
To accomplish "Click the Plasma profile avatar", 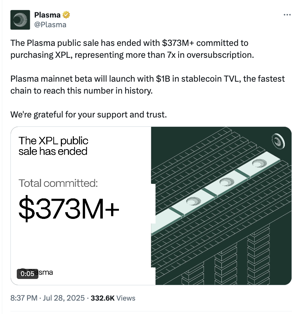I will (x=19, y=20).
